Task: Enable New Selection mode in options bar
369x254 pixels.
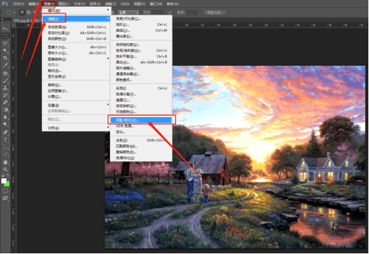Action: click(x=22, y=13)
